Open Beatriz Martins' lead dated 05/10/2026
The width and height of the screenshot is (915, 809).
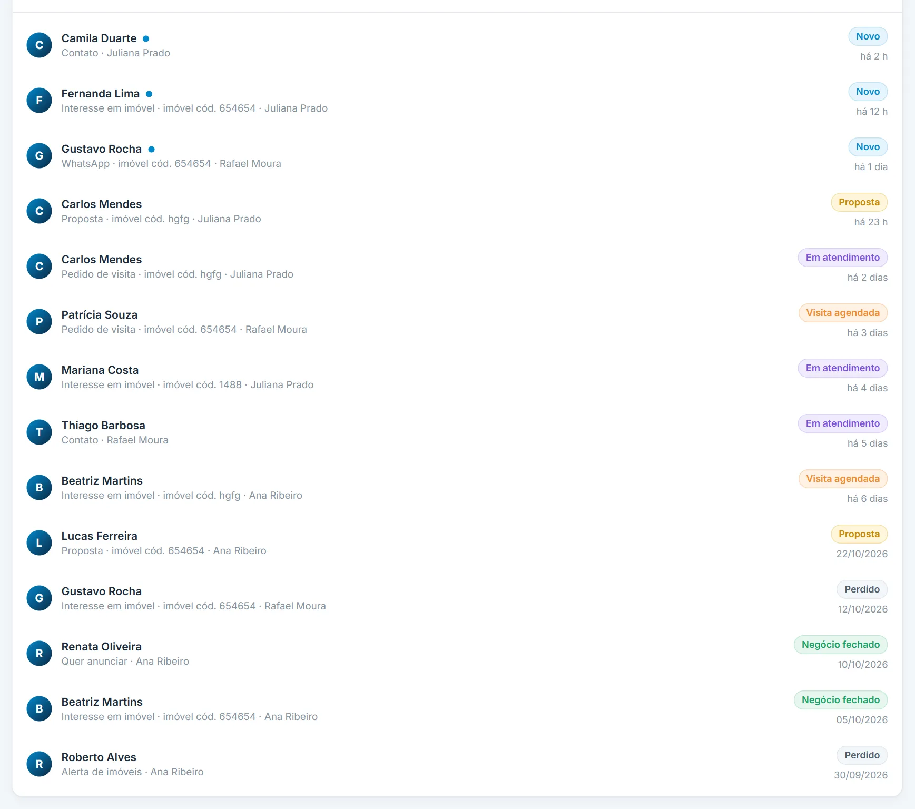coord(457,709)
